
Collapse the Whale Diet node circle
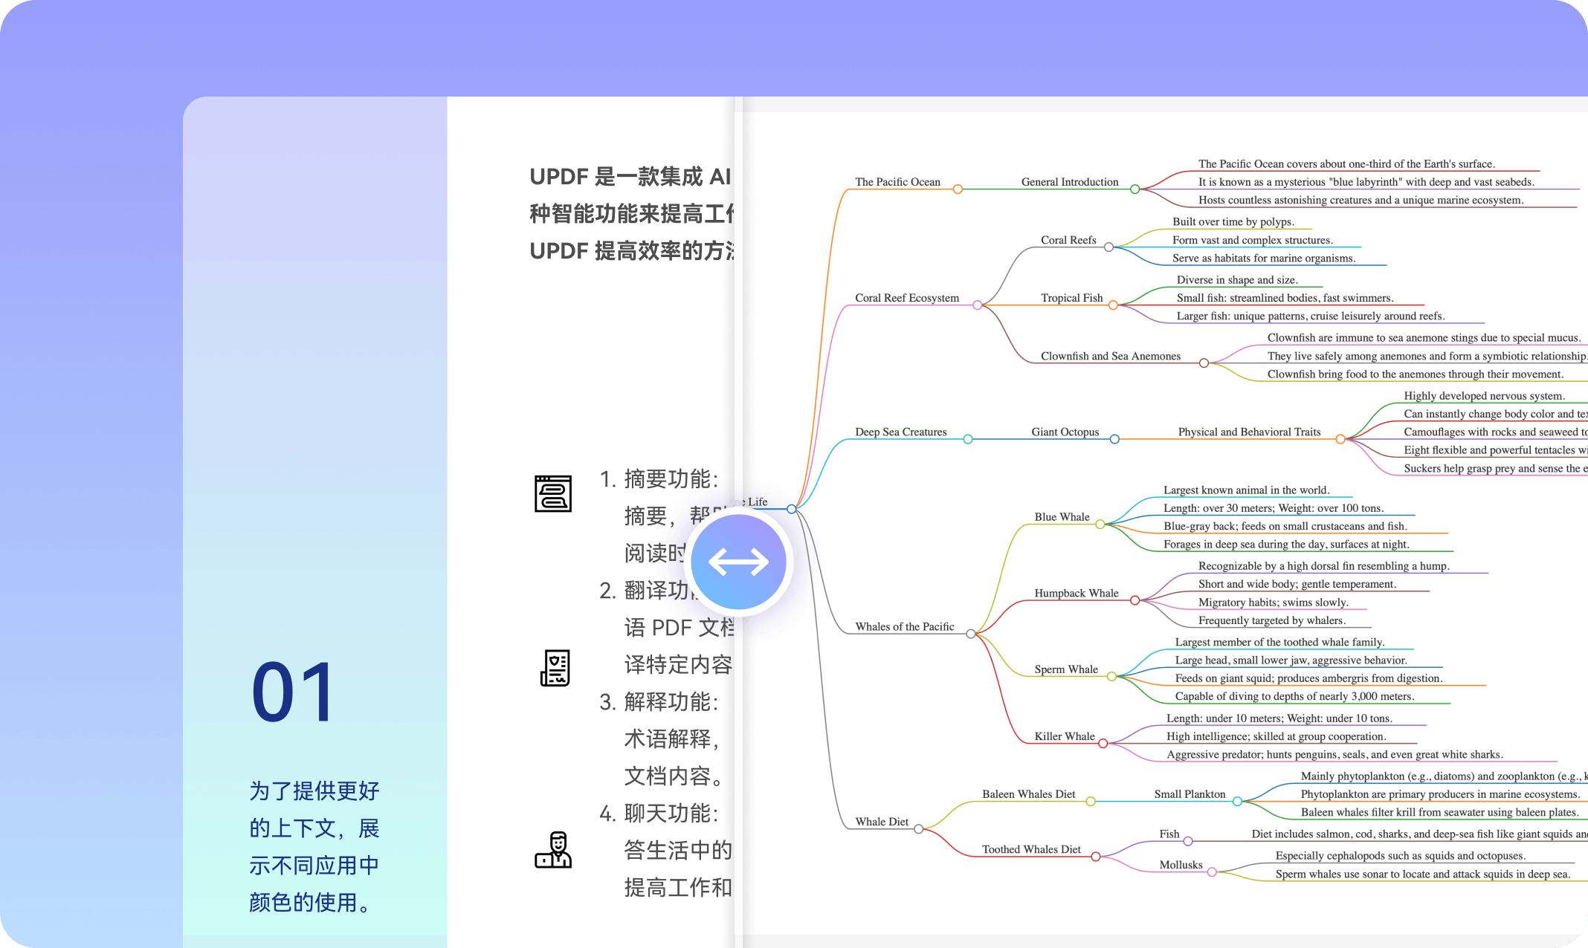point(918,829)
